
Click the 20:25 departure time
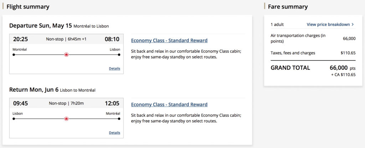(20, 39)
